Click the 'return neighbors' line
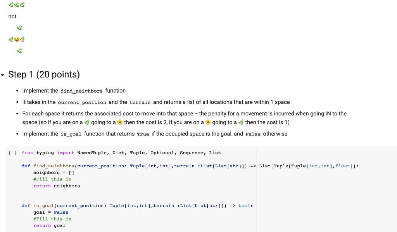This screenshot has width=397, height=232. [x=57, y=186]
